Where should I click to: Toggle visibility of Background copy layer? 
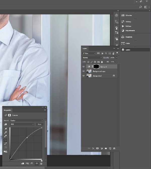84,71
